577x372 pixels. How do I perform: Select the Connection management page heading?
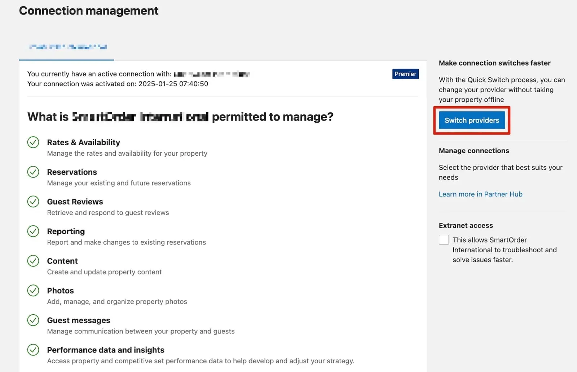pyautogui.click(x=89, y=10)
